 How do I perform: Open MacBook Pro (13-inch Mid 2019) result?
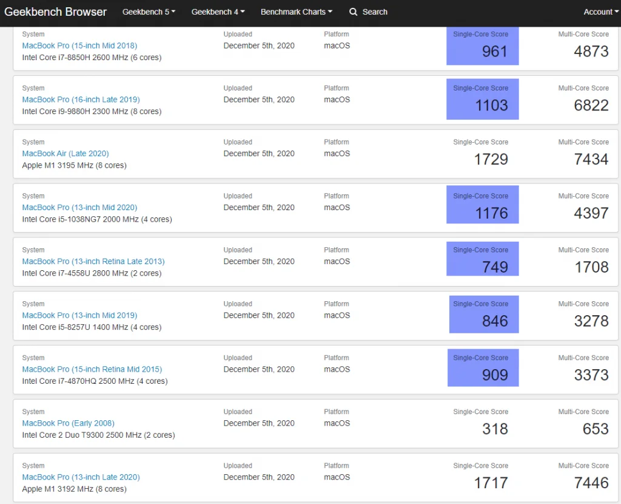coord(79,315)
